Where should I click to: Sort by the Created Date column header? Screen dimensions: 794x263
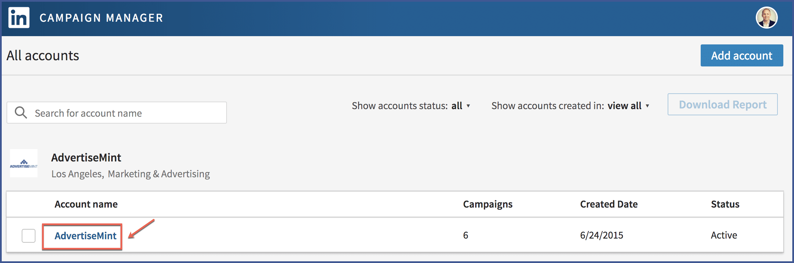[x=609, y=204]
